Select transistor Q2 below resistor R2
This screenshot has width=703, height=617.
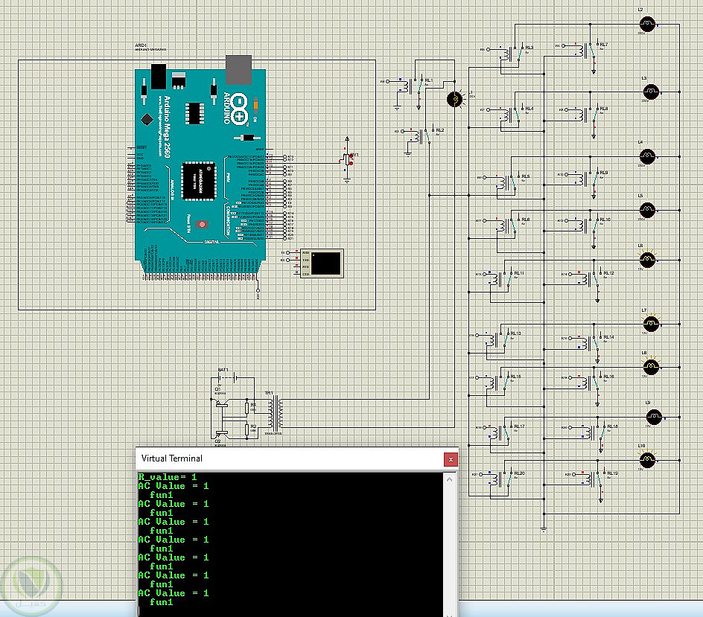(x=220, y=434)
